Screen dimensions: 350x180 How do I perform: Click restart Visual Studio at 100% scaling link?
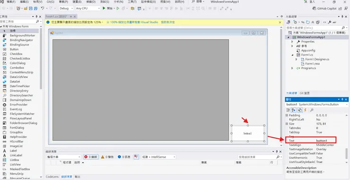[132, 22]
